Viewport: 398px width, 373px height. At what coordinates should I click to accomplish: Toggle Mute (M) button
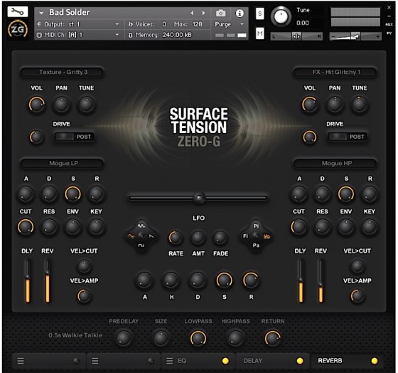(x=259, y=33)
